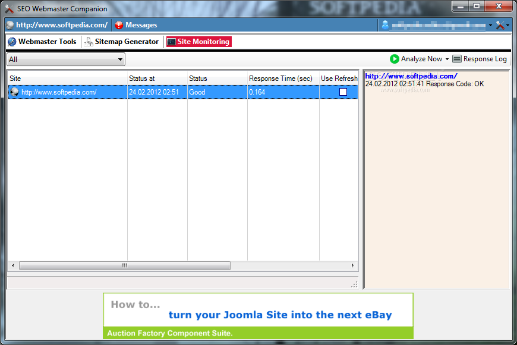Open the Messages panel
This screenshot has height=345, width=517.
(x=136, y=25)
